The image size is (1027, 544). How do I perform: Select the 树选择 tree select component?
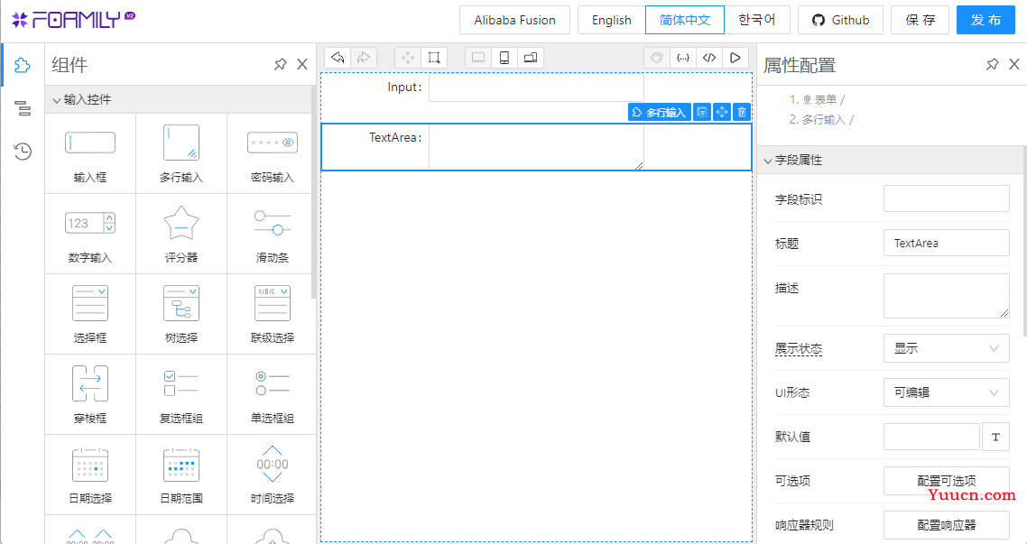pos(181,314)
